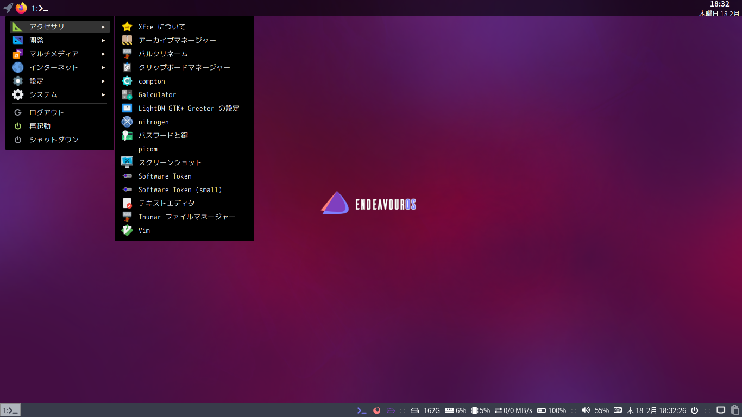Open Software Token (small)
Screen dimensions: 742x417
pos(184,189)
